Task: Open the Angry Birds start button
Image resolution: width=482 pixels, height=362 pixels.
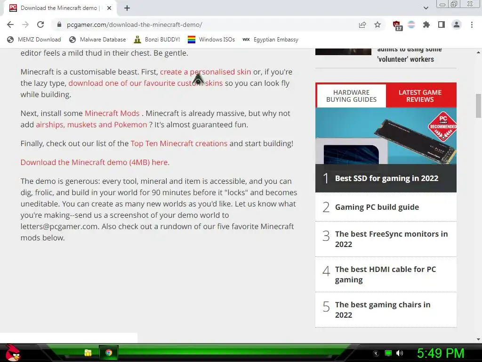Action: tap(12, 353)
